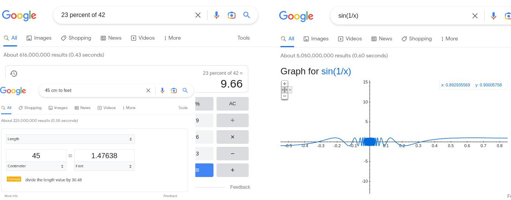Zoom out on the sin(1/x) graph

(285, 96)
